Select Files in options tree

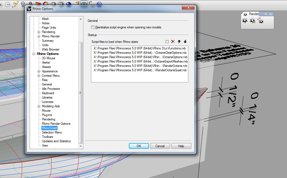point(45,80)
